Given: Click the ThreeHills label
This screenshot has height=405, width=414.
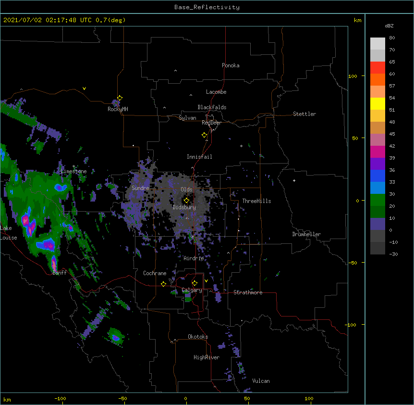Looking at the screenshot, I should point(256,201).
